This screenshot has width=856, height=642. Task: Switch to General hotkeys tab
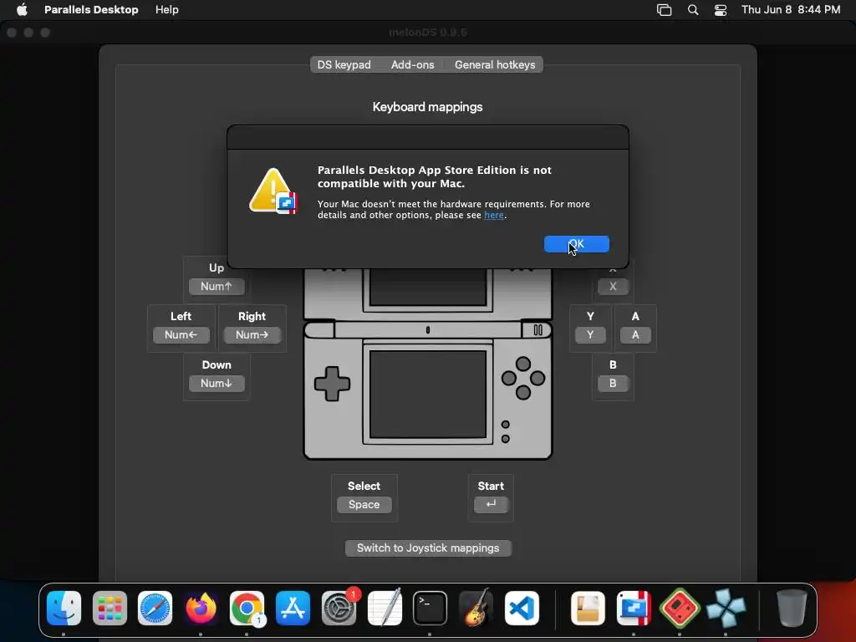495,64
